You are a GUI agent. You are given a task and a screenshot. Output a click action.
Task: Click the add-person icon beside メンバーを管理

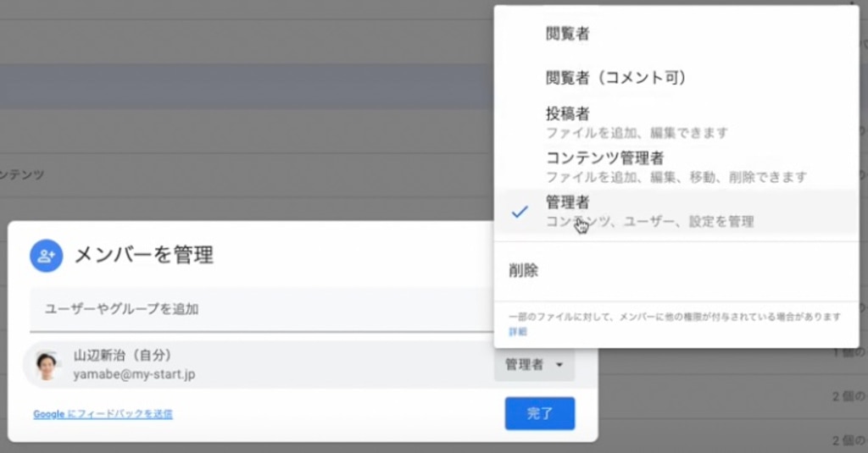coord(47,255)
